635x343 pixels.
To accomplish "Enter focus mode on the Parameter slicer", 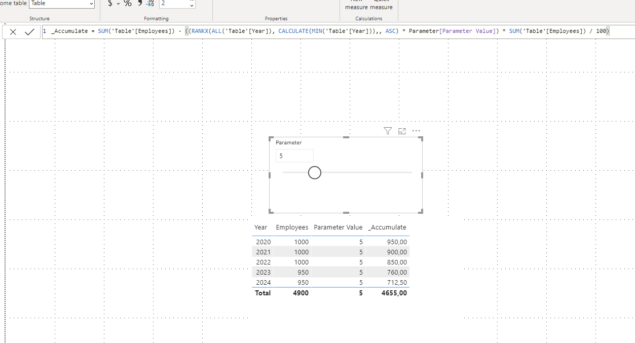I will [402, 131].
